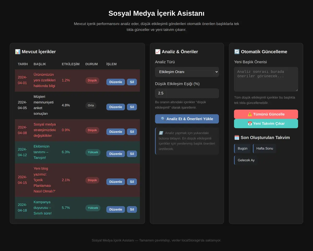The height and width of the screenshot is (251, 313).
Task: Delete the Ekibimizin tanıtımı row
Action: coord(132,154)
